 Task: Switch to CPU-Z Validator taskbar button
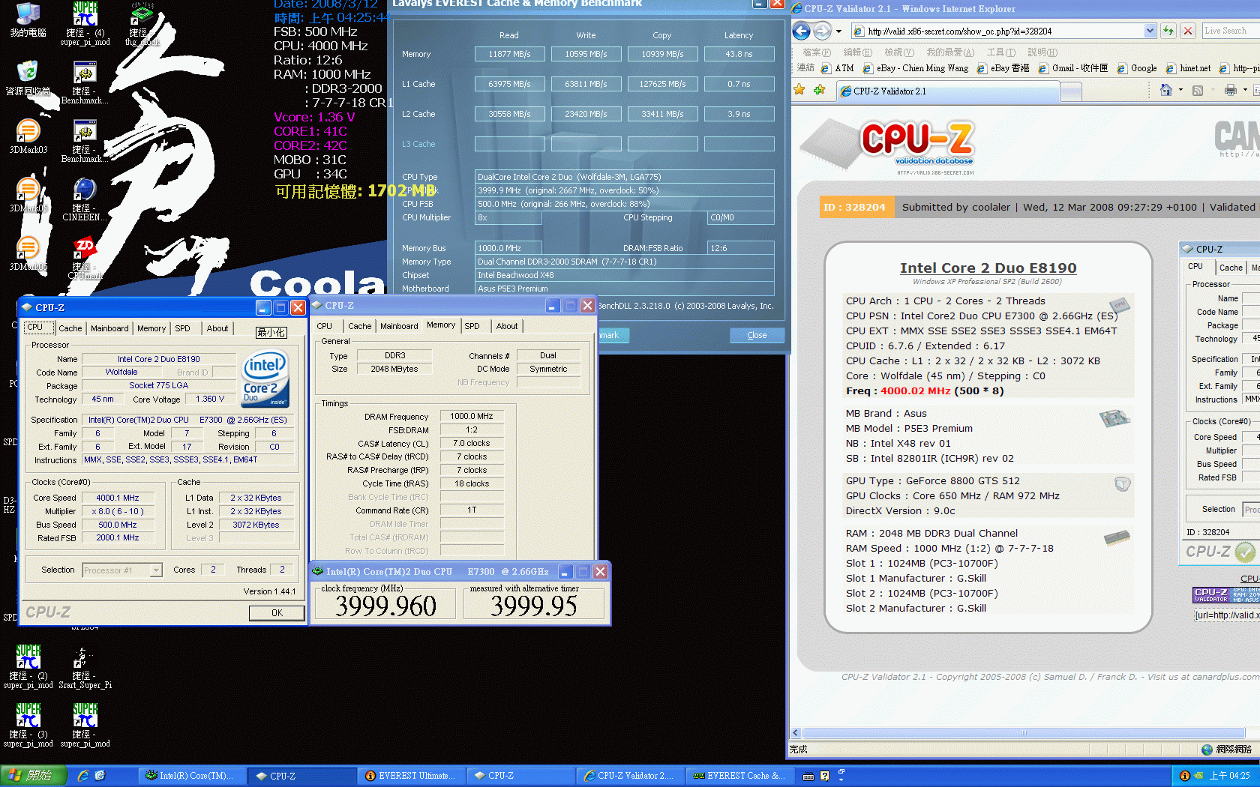pos(629,776)
